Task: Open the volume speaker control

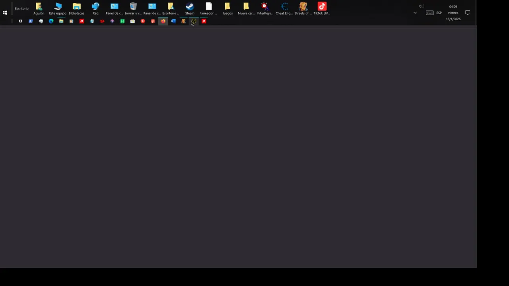Action: tap(421, 6)
